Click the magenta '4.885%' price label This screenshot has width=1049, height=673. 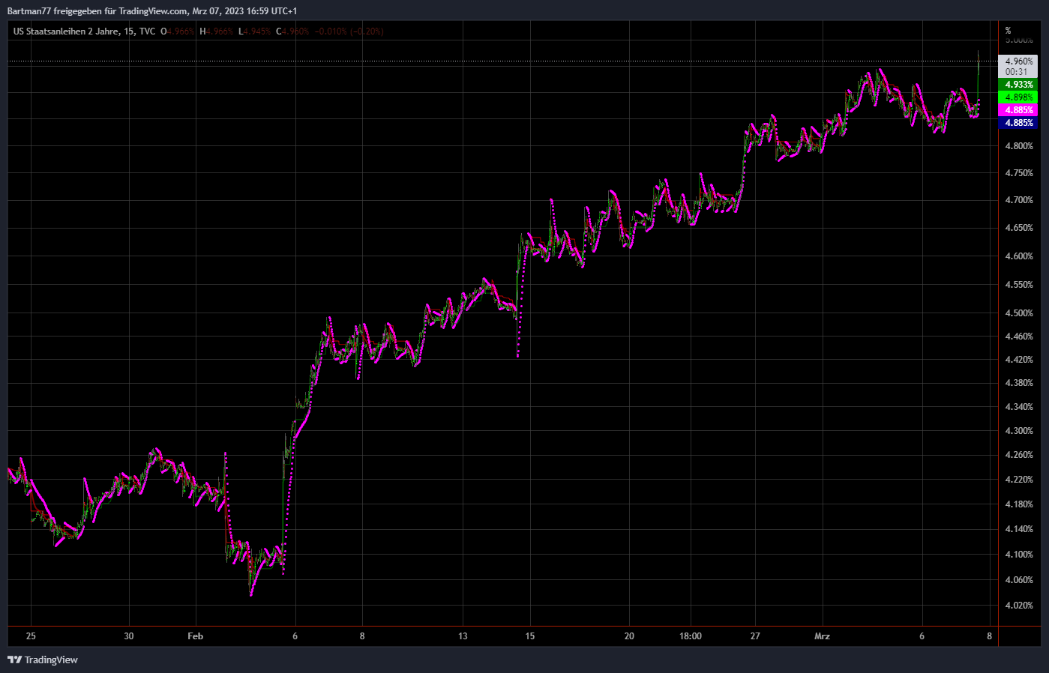click(x=1018, y=110)
